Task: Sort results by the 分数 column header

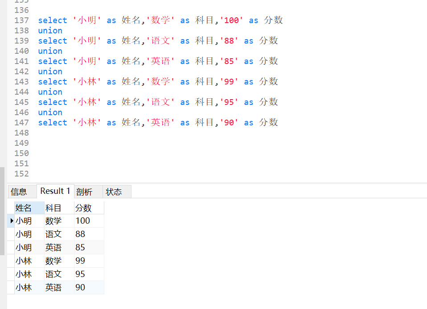Action: click(83, 207)
